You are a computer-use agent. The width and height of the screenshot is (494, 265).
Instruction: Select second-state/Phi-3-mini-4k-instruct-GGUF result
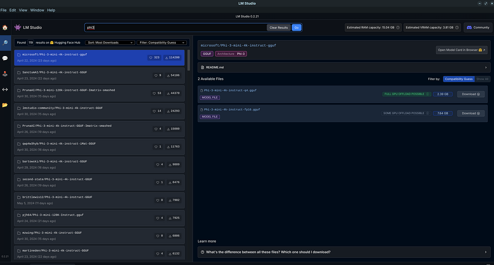tap(99, 182)
